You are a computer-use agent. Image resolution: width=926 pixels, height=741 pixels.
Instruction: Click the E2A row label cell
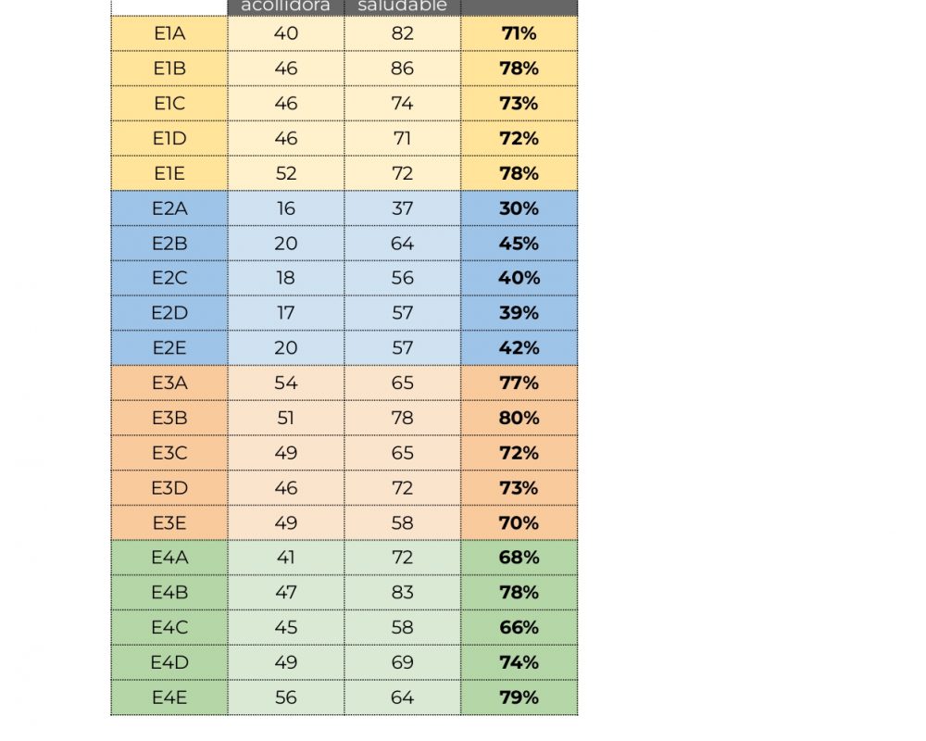pyautogui.click(x=169, y=208)
